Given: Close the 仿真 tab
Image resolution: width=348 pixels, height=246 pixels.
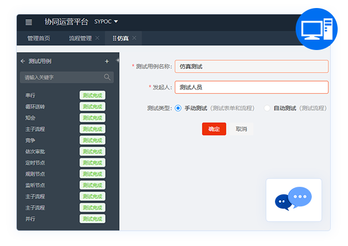Looking at the screenshot, I should [x=134, y=38].
